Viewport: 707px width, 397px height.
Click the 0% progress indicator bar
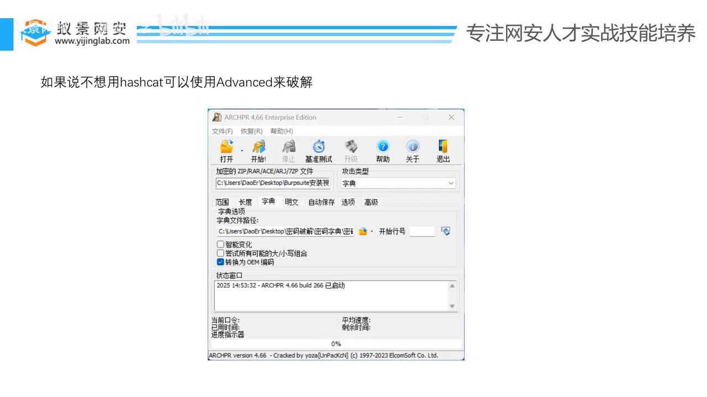(336, 344)
